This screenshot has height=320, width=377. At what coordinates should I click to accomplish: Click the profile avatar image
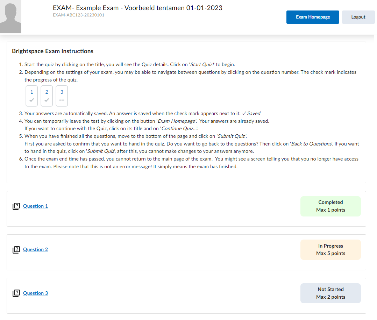click(10, 16)
